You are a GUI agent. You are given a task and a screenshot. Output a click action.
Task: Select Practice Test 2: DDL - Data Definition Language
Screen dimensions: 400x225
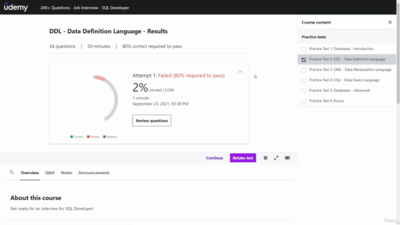[347, 59]
